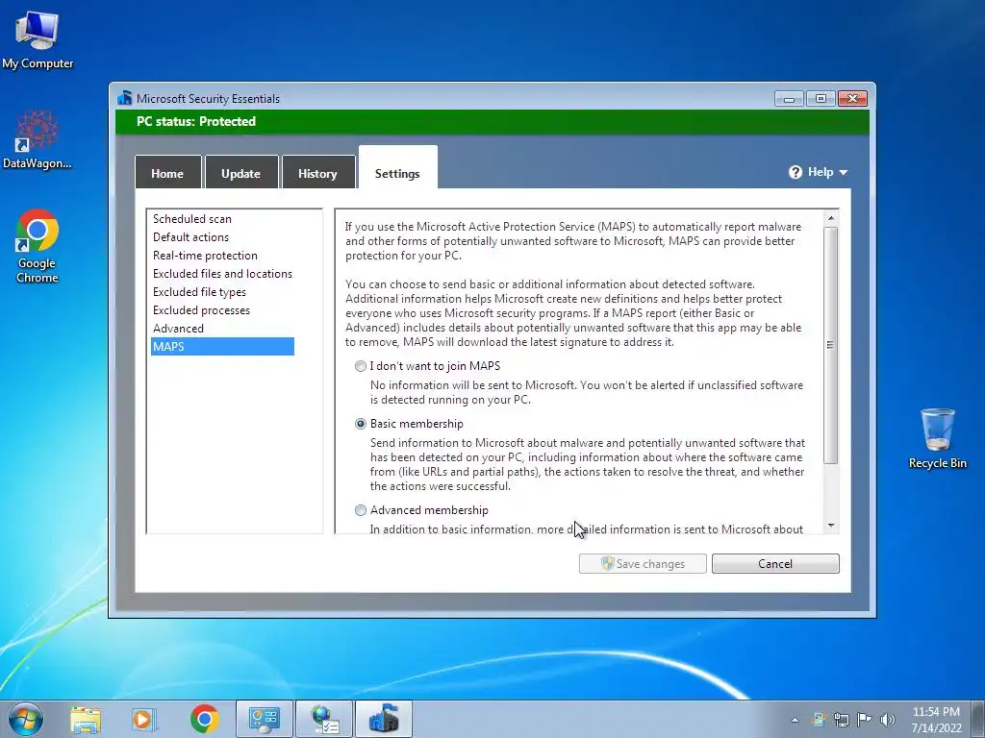Click the Security Essentials tray icon

tap(818, 720)
